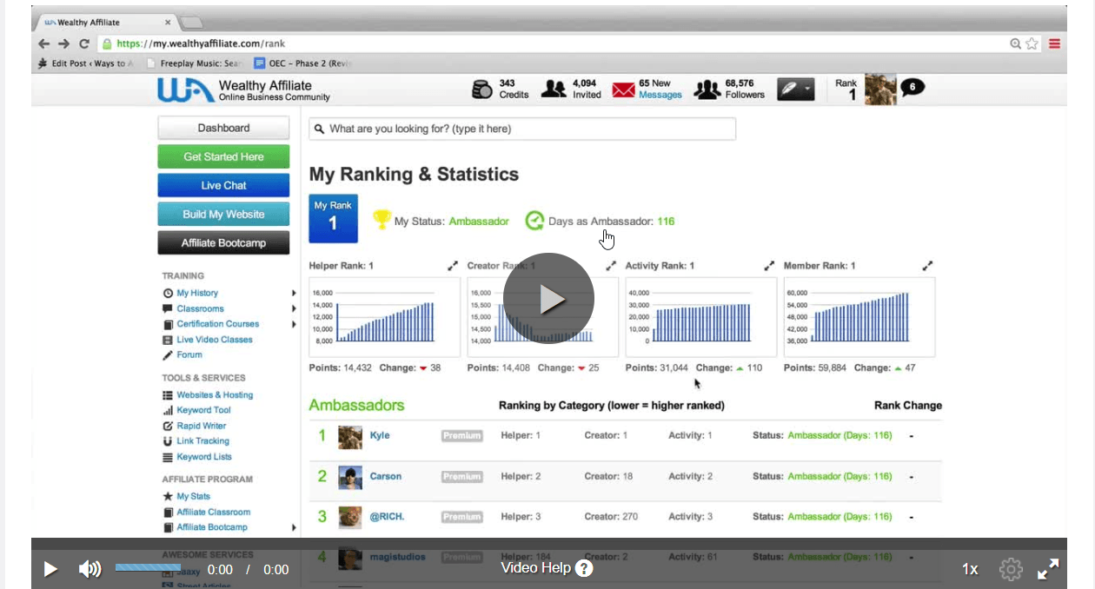Image resolution: width=1095 pixels, height=589 pixels.
Task: Play the video with center play button
Action: (x=548, y=299)
